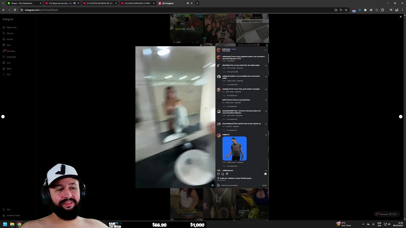The width and height of the screenshot is (406, 228).
Task: Open Explorar in Instagram sidebar
Action: click(x=8, y=39)
